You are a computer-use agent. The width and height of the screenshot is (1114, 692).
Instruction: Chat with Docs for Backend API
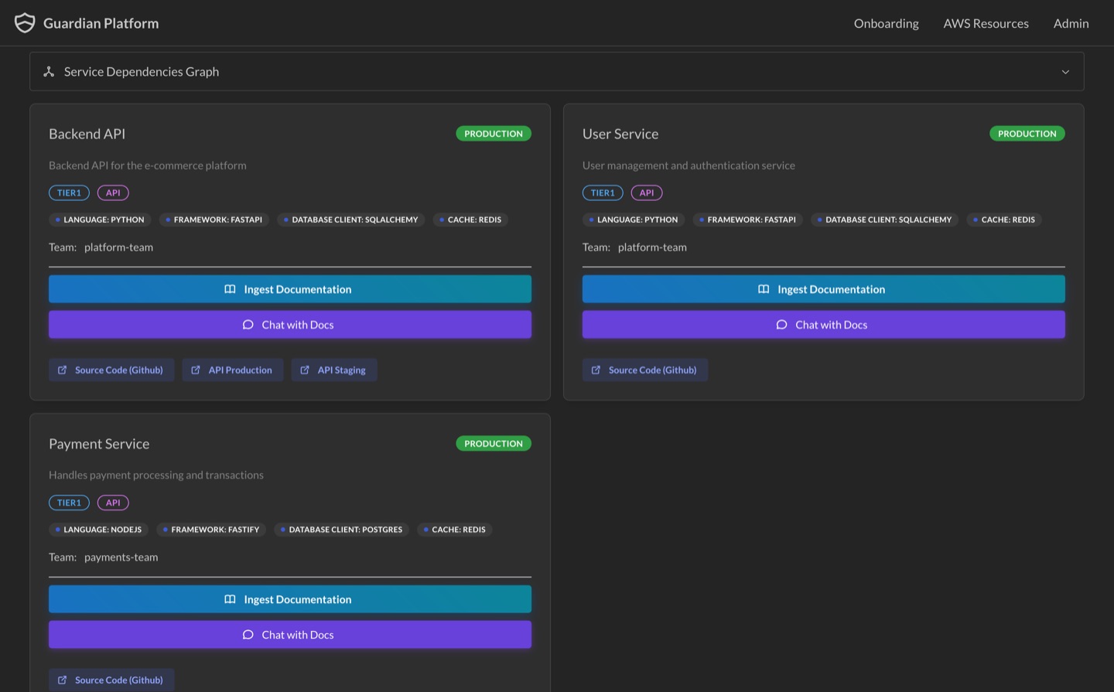tap(290, 325)
